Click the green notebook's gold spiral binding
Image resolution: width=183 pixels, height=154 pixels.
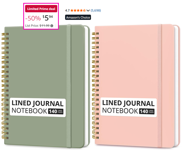point(5,86)
